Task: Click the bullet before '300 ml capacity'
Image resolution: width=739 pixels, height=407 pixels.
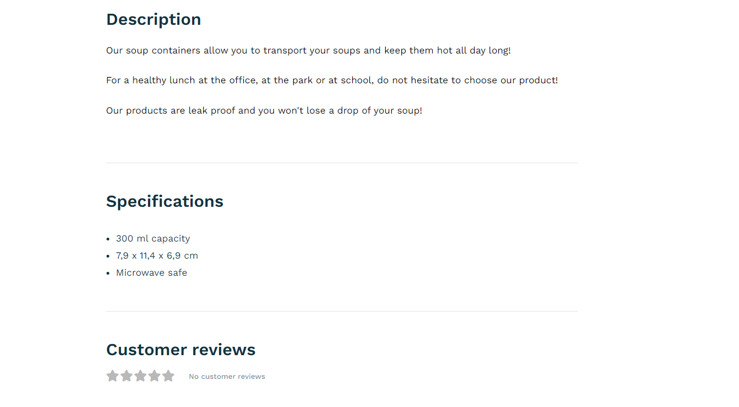Action: click(x=108, y=239)
